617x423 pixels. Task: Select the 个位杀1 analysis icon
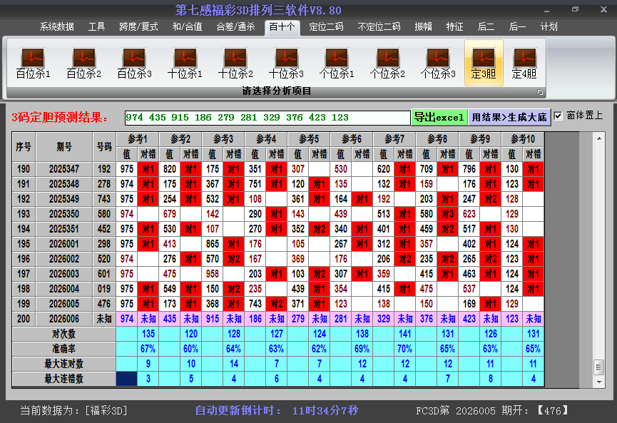[337, 63]
